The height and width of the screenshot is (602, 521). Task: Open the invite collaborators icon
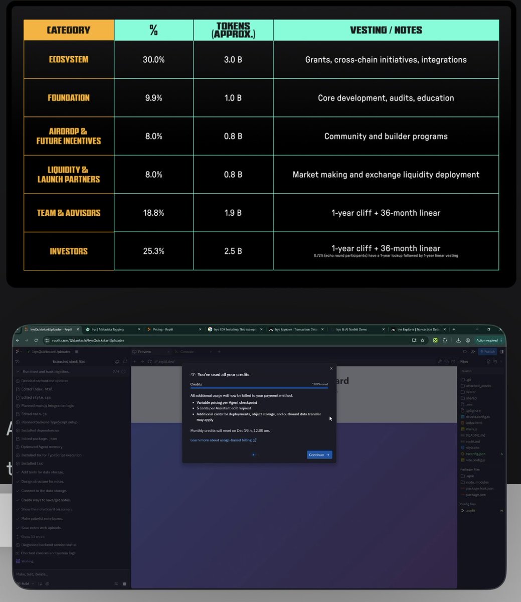(x=474, y=352)
